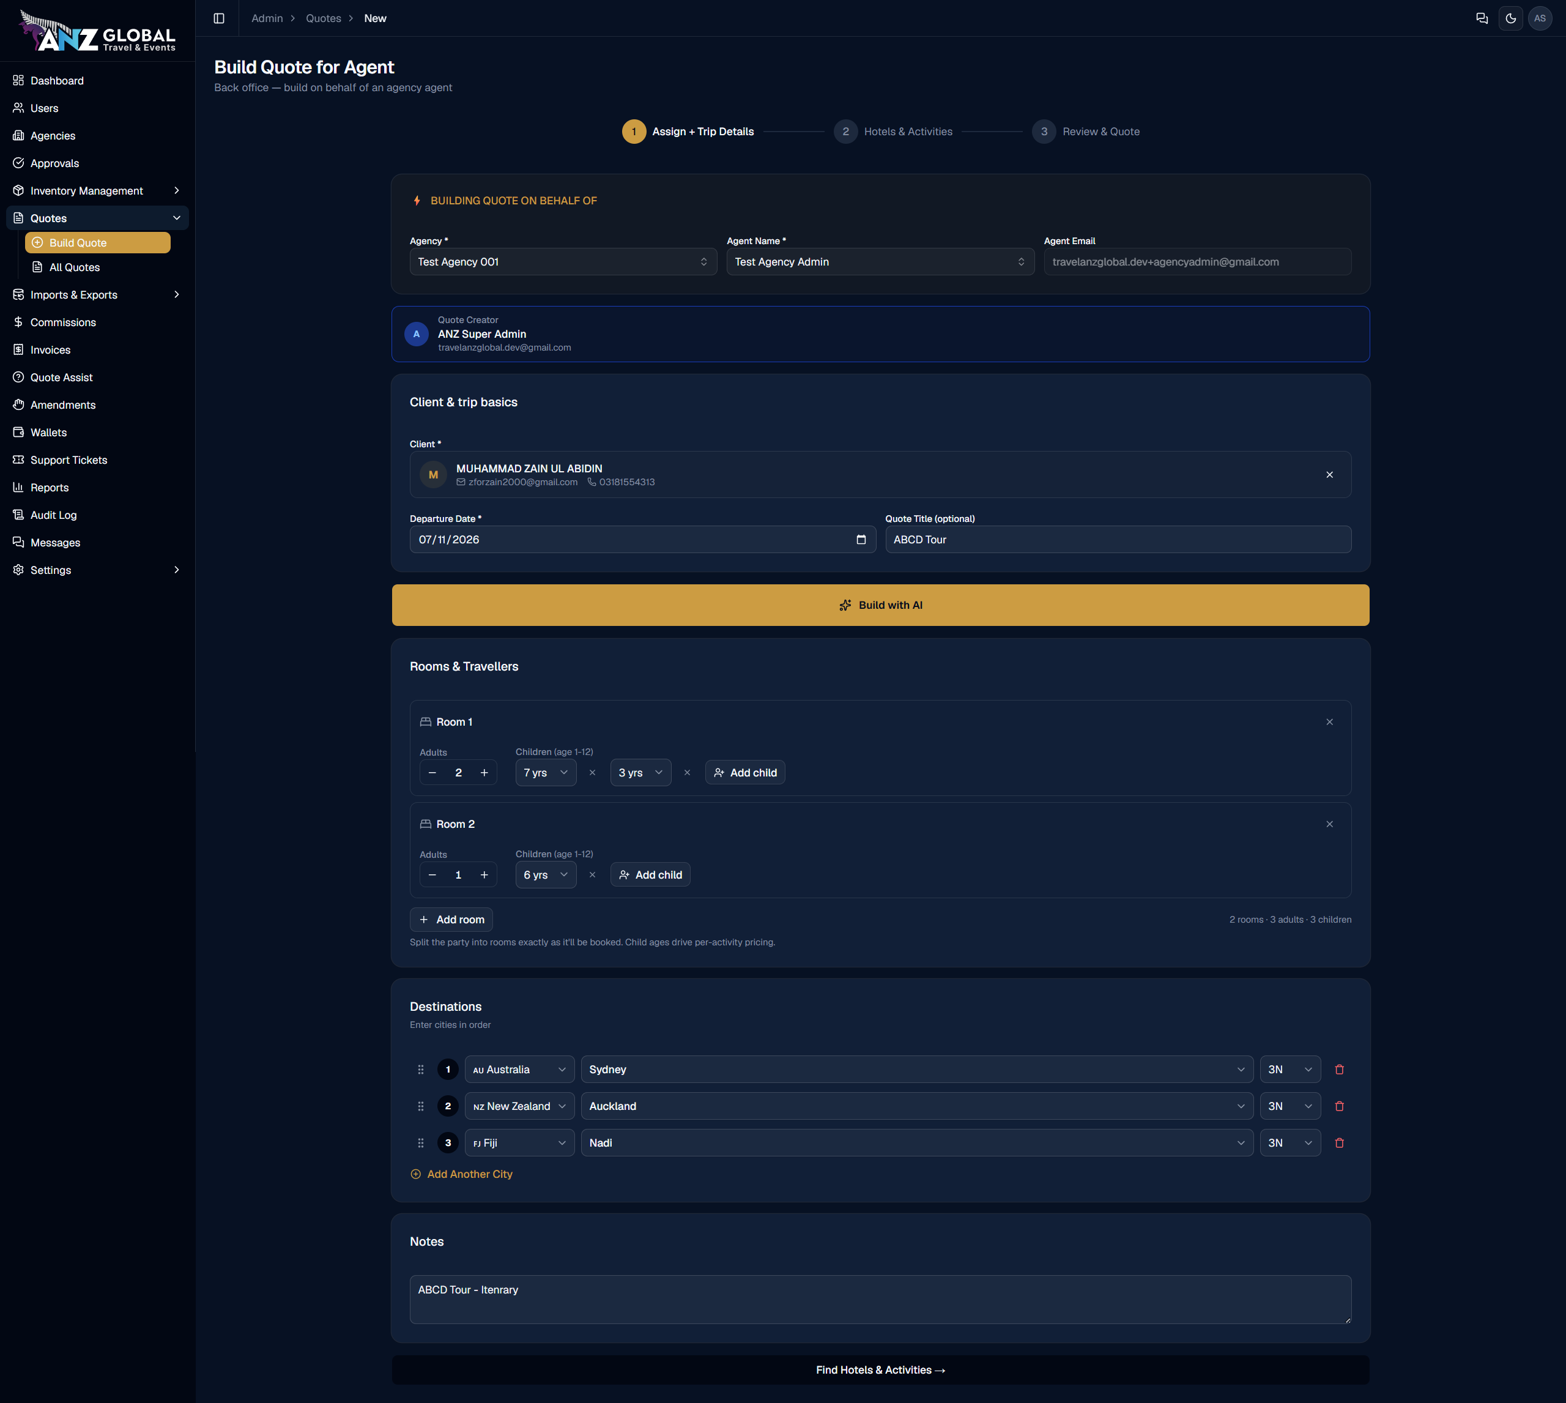Screen dimensions: 1566x1403
Task: Open the nights dropdown for Nadi
Action: click(1290, 1142)
